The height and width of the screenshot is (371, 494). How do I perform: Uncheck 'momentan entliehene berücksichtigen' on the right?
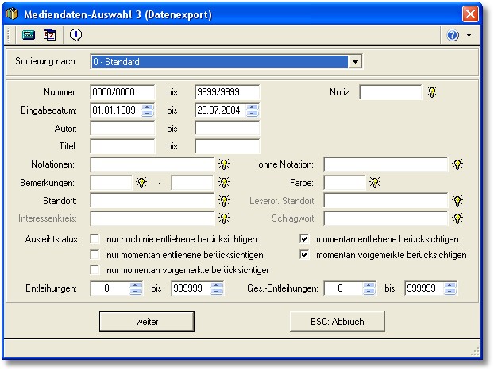click(304, 238)
